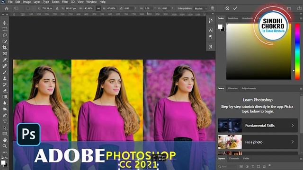
Task: Open the Layers panel flyout menu
Action: 301,159
